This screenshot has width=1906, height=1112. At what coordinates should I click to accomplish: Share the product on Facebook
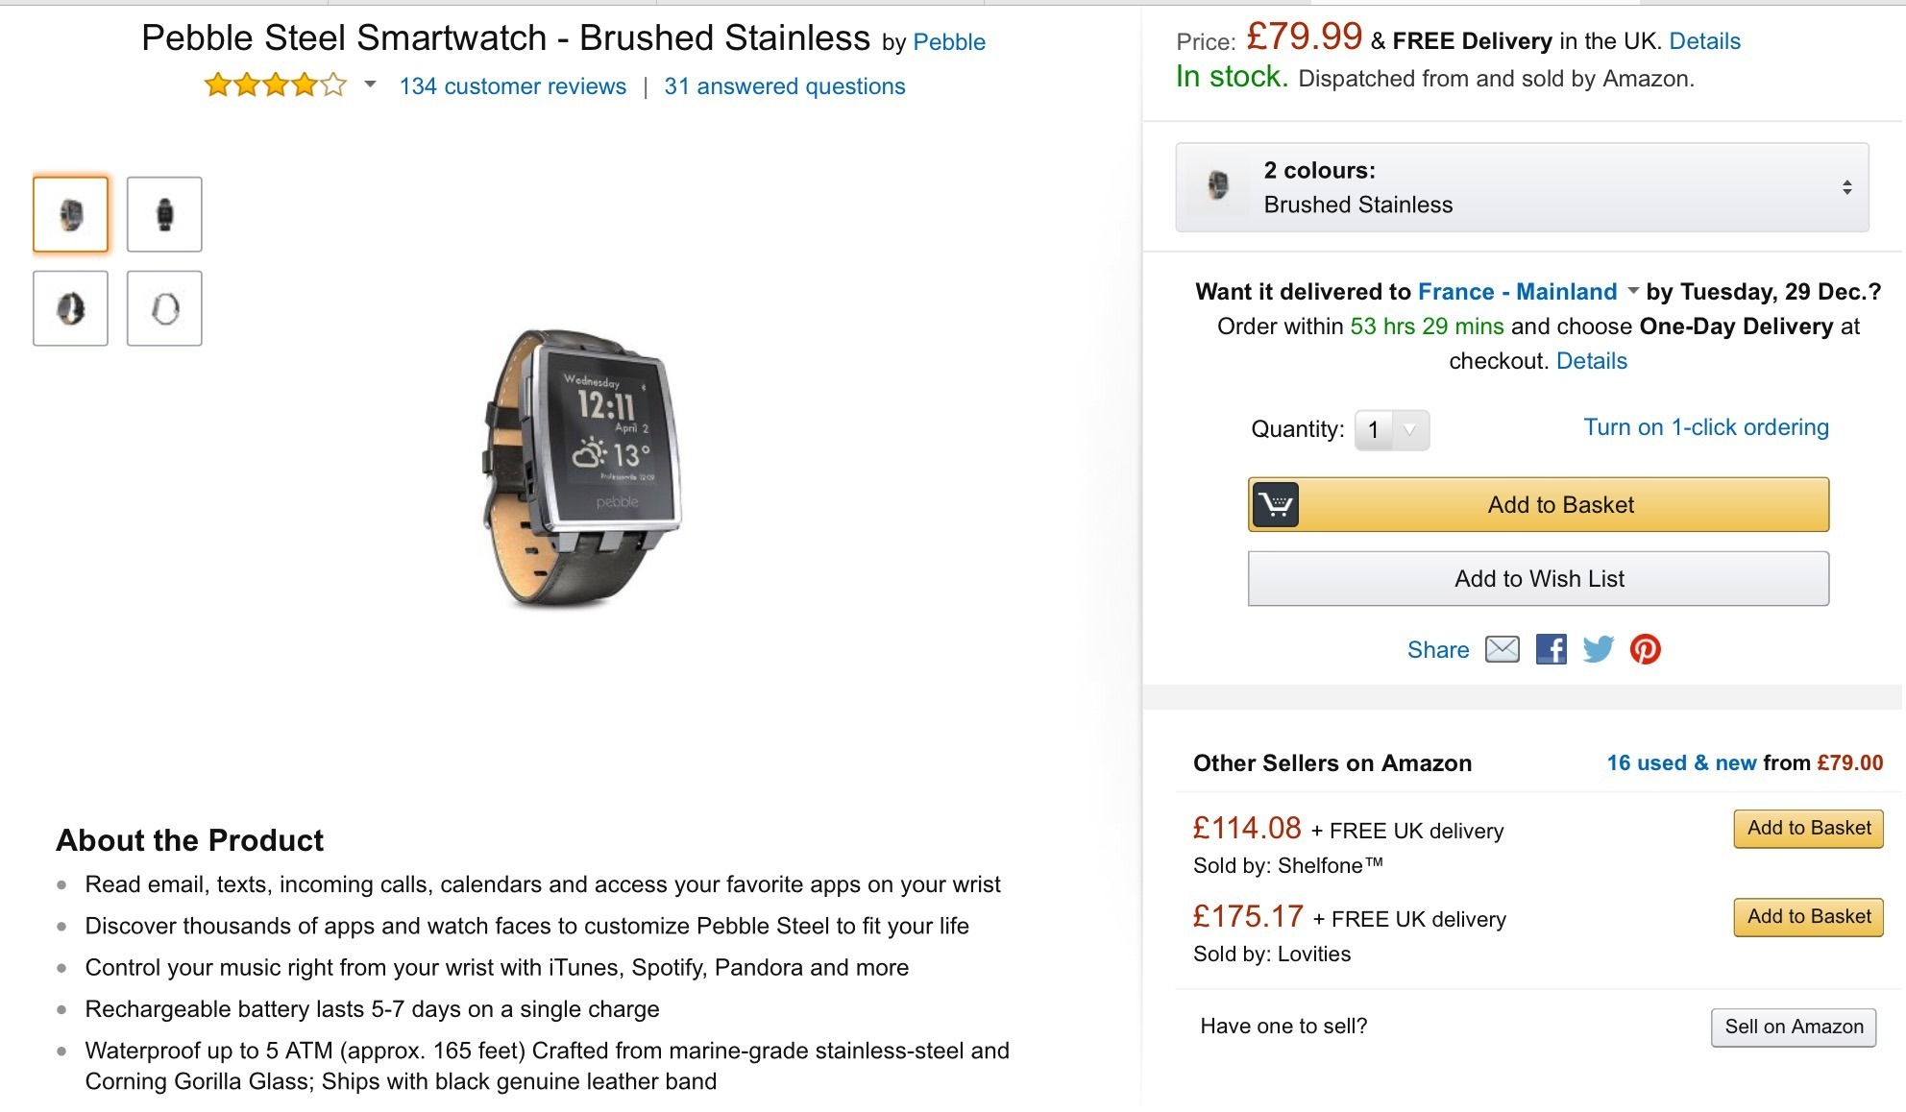[1551, 650]
